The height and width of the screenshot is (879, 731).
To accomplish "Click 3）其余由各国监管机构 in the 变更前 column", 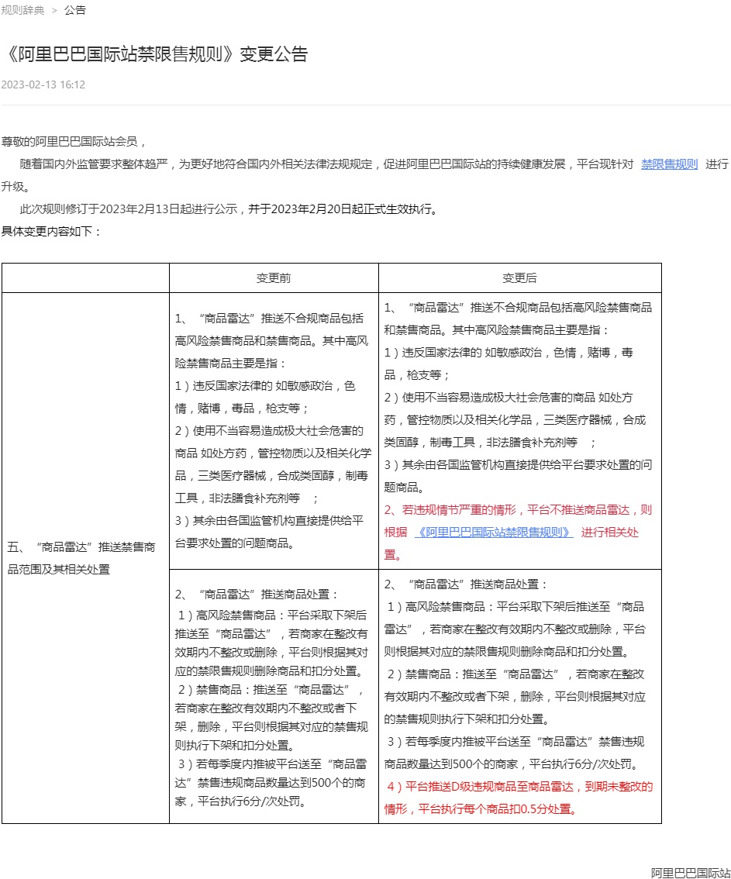I will point(269,532).
